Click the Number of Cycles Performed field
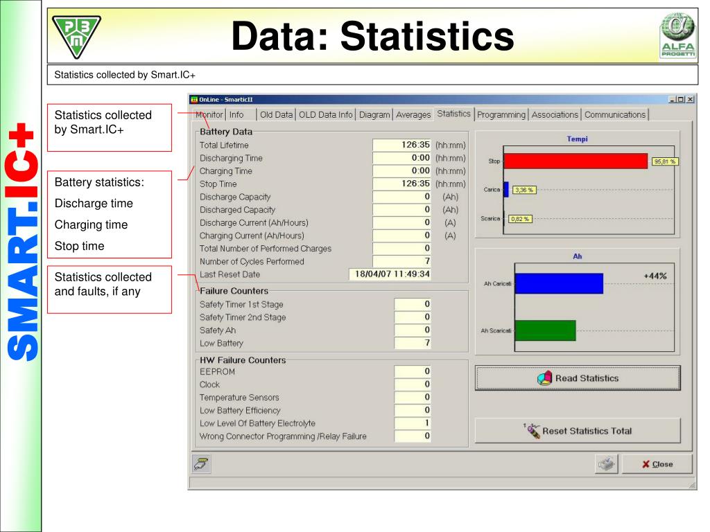The width and height of the screenshot is (710, 532). tap(401, 261)
